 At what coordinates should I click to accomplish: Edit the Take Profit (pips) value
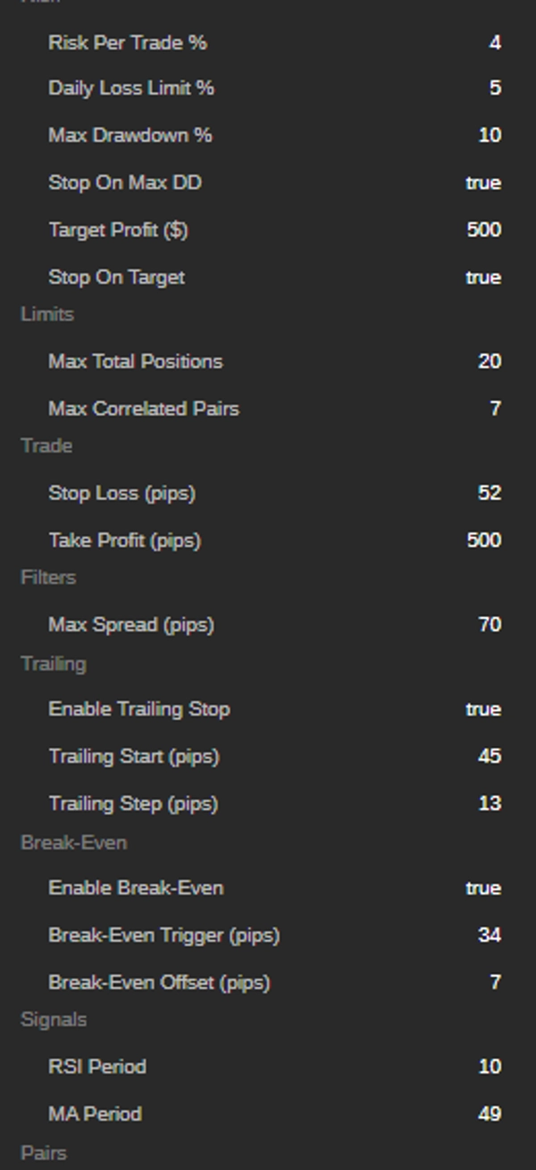tap(483, 540)
